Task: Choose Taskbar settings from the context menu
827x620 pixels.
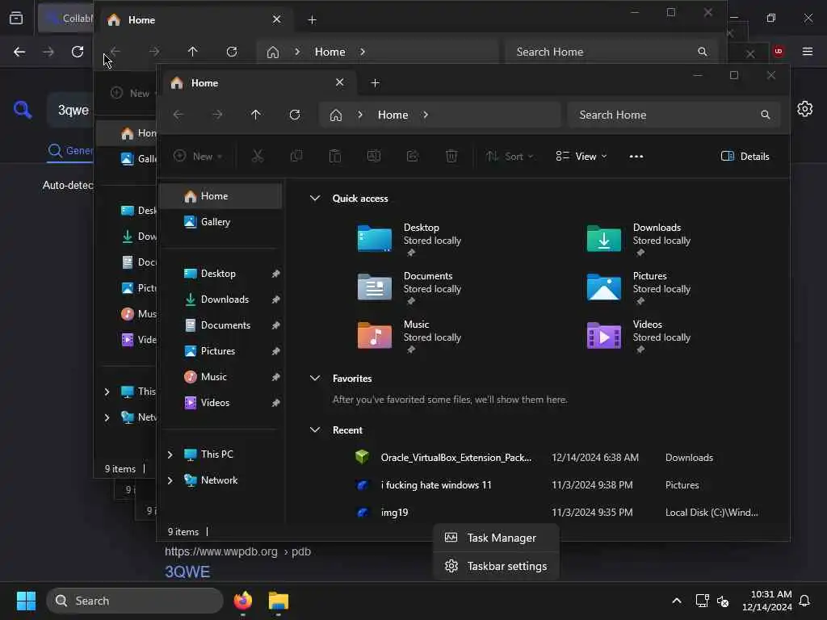Action: (496, 566)
